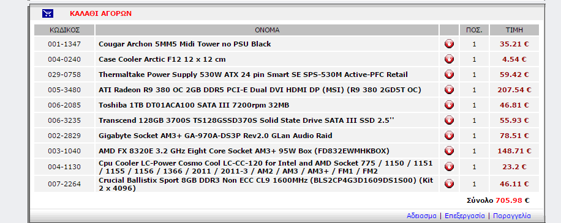This screenshot has height=223, width=561.
Task: Click red arrow icon for Arctic F12 cooler
Action: (449, 59)
